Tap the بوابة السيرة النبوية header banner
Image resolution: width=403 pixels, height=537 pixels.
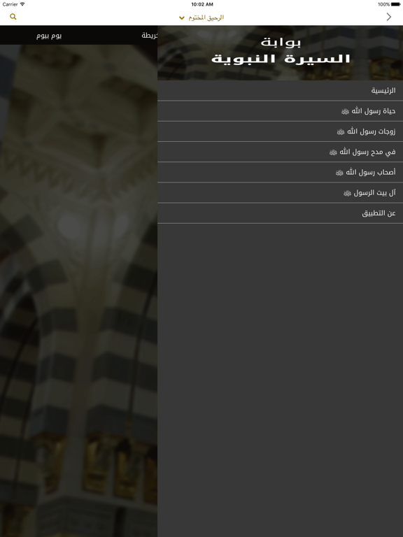280,52
